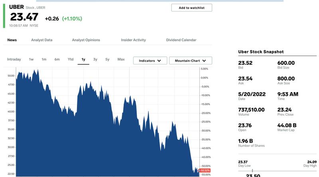Viewport: 319px width, 177px height.
Task: Open the Dividend Calendar tab
Action: pos(181,40)
